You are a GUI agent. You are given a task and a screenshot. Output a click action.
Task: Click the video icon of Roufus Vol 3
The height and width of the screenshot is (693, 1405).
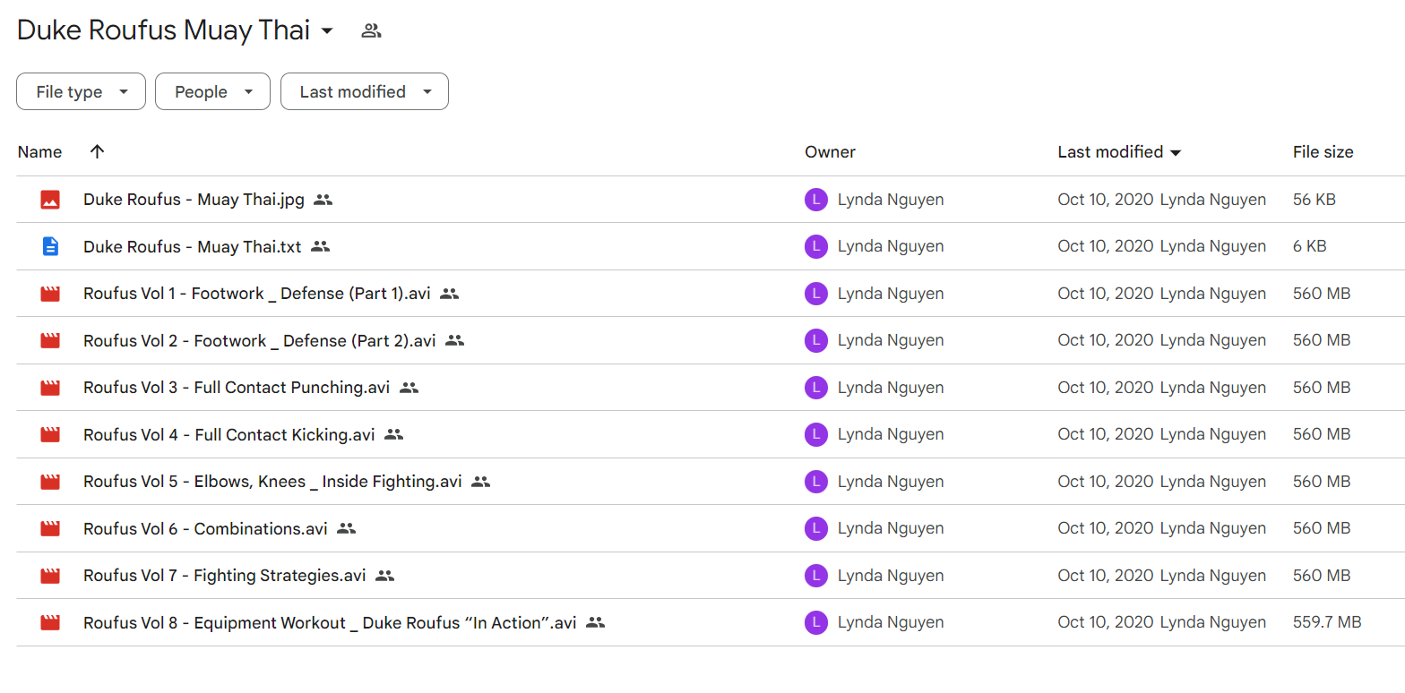[50, 388]
